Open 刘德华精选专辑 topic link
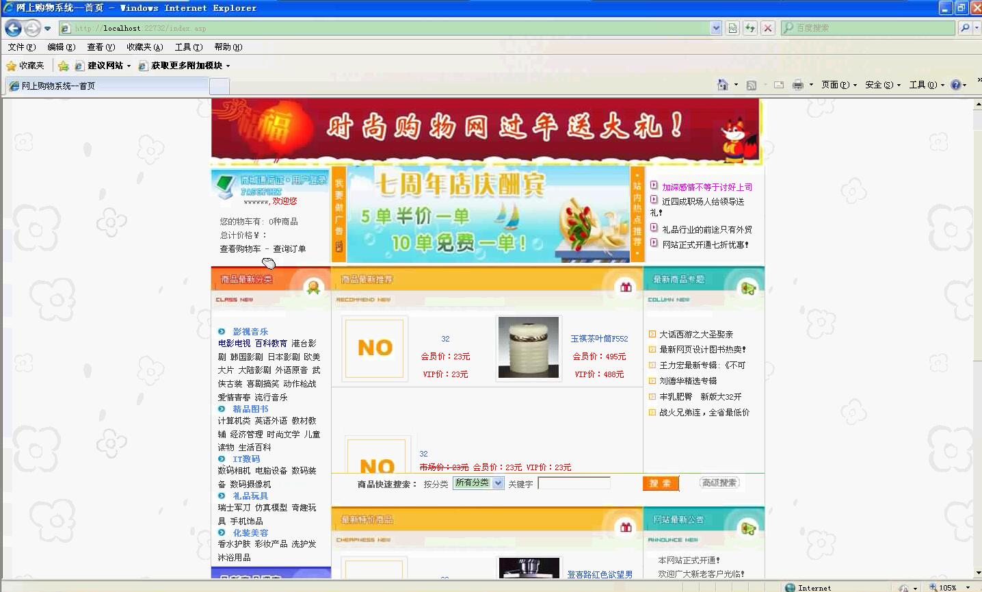The height and width of the screenshot is (592, 982). 688,381
